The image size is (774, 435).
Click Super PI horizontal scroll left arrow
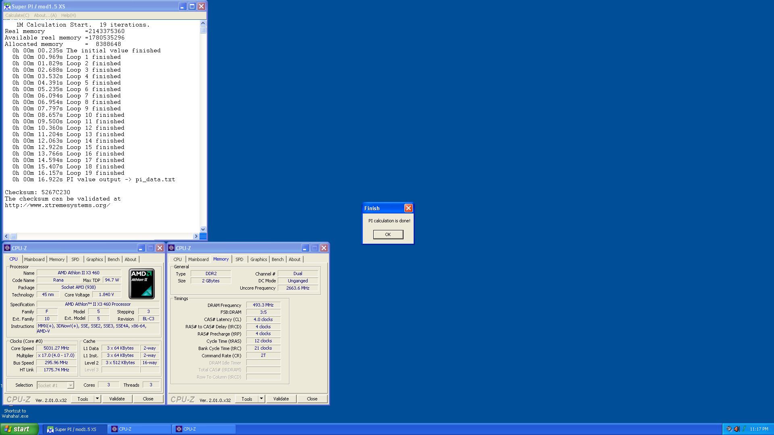(6, 236)
